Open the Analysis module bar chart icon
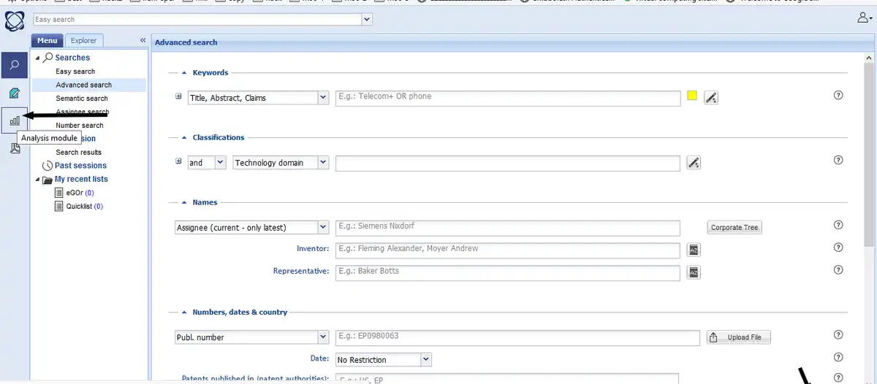 [x=15, y=120]
